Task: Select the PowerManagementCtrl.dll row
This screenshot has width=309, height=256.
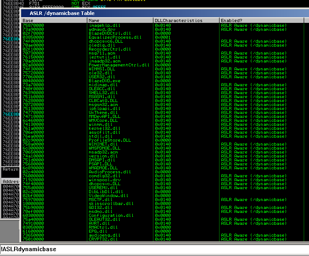Action: (113, 65)
